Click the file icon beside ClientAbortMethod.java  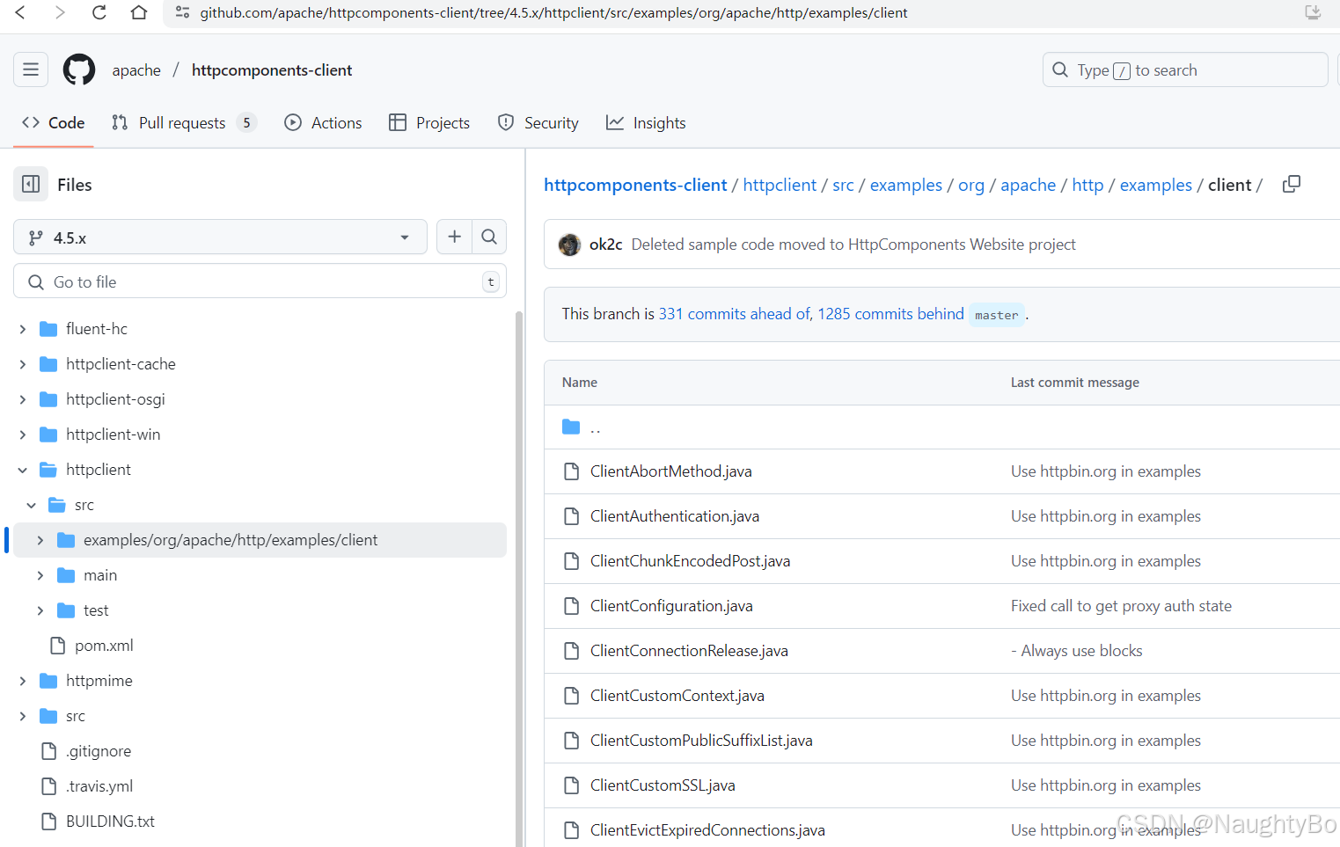click(x=572, y=471)
